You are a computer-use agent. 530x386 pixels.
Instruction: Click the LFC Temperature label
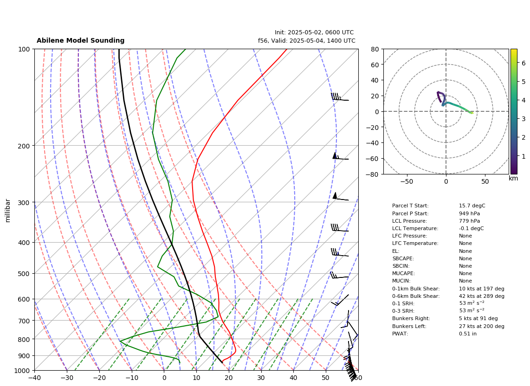coord(415,243)
